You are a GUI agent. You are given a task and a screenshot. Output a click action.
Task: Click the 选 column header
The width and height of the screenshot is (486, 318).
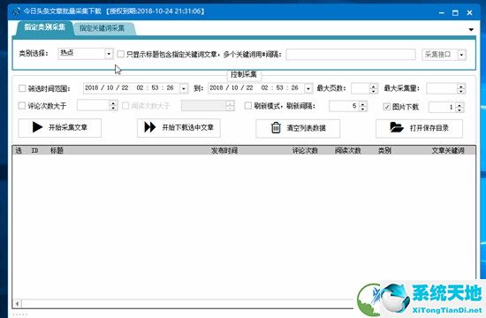point(19,151)
